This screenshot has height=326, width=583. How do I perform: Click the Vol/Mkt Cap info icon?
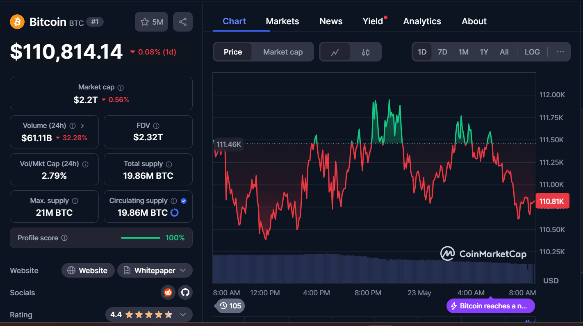85,164
